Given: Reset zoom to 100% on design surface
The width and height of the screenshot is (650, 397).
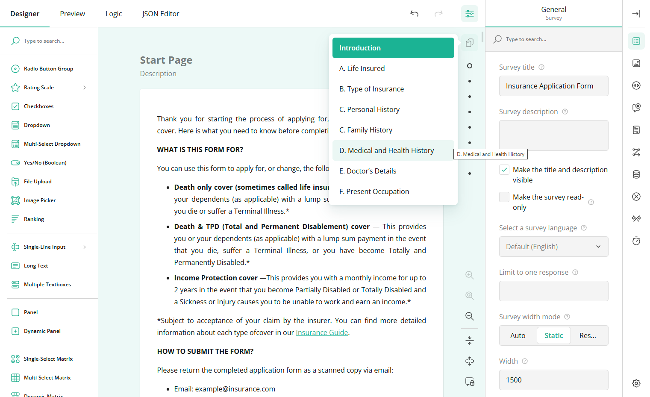Looking at the screenshot, I should click(470, 296).
